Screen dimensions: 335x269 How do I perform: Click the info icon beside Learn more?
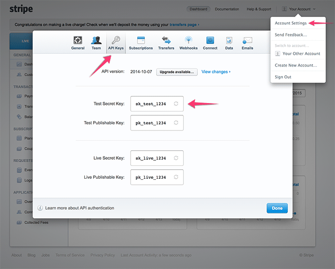click(x=40, y=208)
